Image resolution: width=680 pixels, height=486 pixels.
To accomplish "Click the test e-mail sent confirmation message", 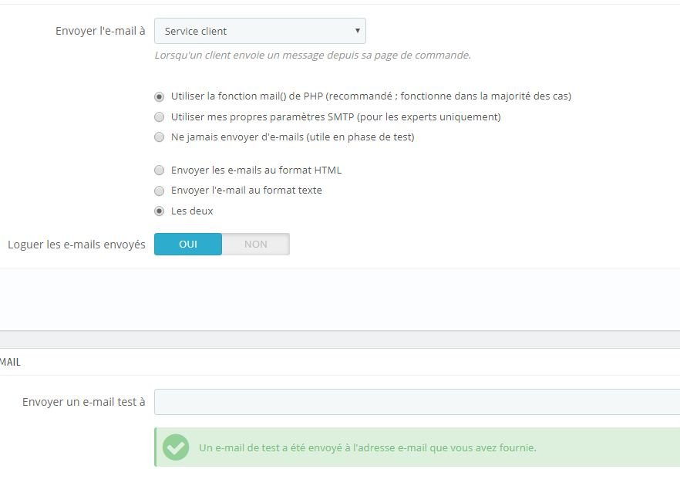I will [x=367, y=447].
